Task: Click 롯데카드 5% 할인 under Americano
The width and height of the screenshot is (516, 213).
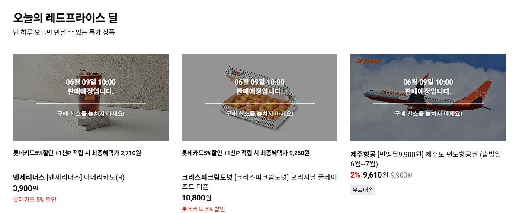Action: tap(35, 200)
